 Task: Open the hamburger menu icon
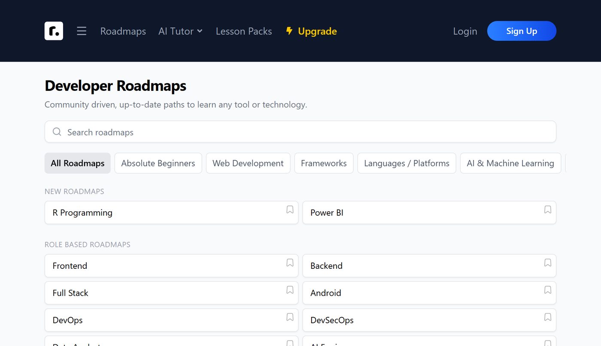click(82, 31)
